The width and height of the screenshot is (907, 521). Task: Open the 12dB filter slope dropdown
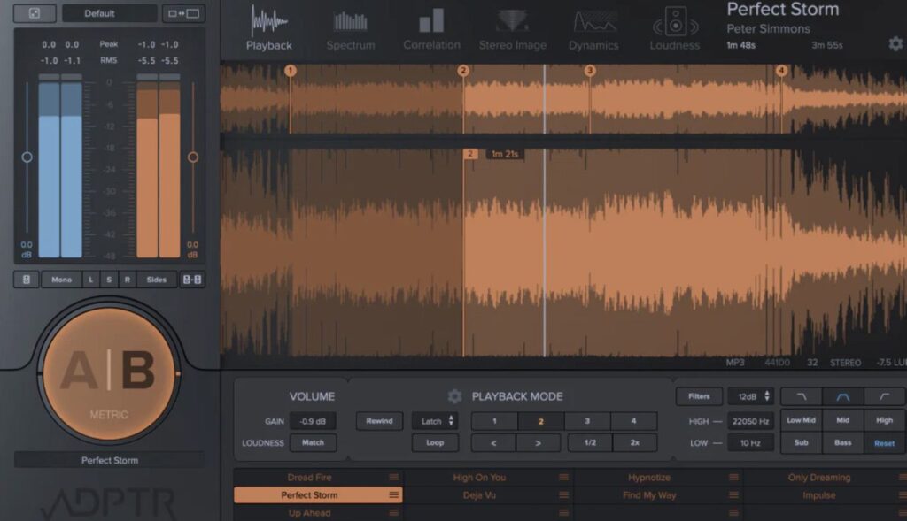pos(750,396)
